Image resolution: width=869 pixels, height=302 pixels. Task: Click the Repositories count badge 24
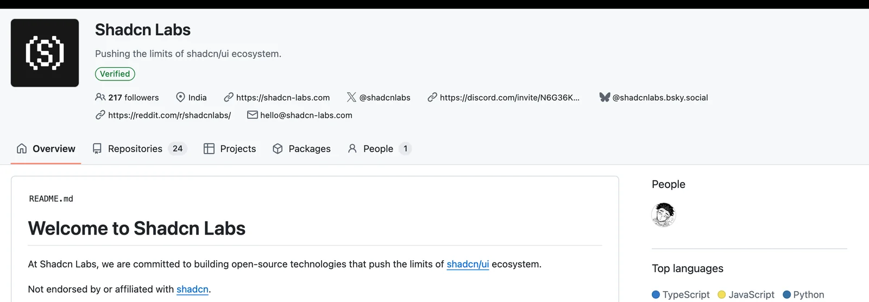click(x=178, y=148)
